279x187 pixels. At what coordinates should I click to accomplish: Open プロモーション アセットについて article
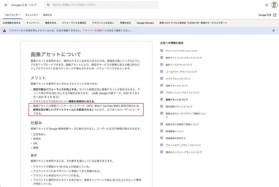click(183, 93)
